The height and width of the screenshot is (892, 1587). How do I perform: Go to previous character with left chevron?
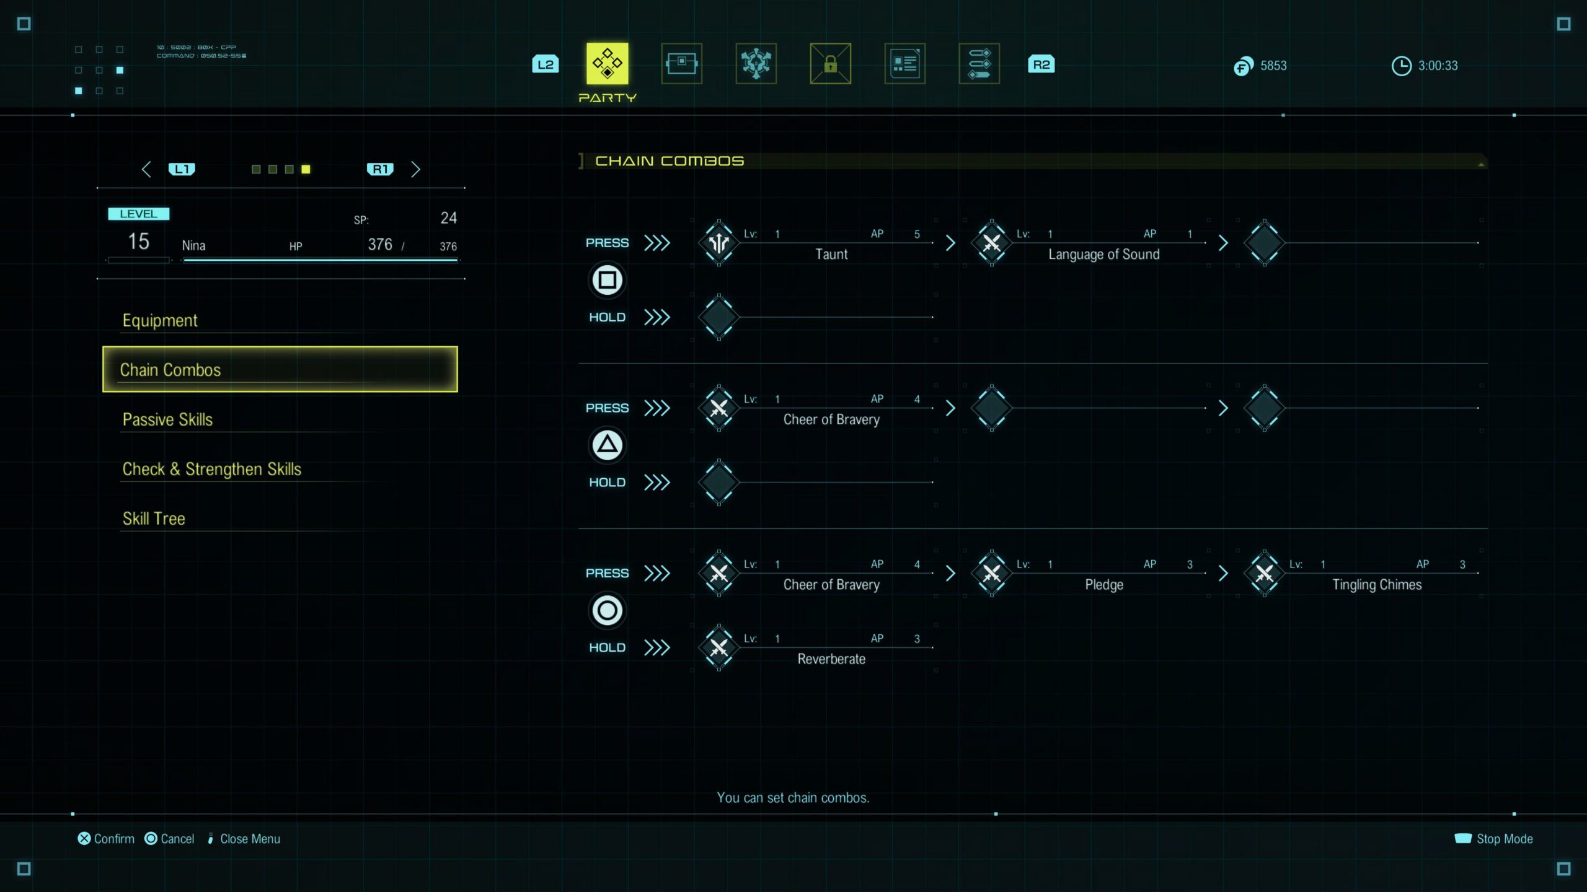[x=146, y=169]
